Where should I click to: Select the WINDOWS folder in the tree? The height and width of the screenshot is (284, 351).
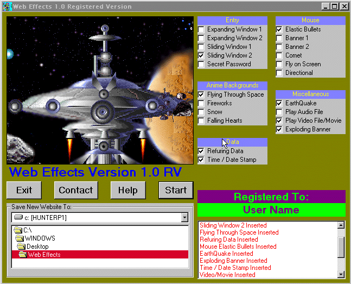35,238
